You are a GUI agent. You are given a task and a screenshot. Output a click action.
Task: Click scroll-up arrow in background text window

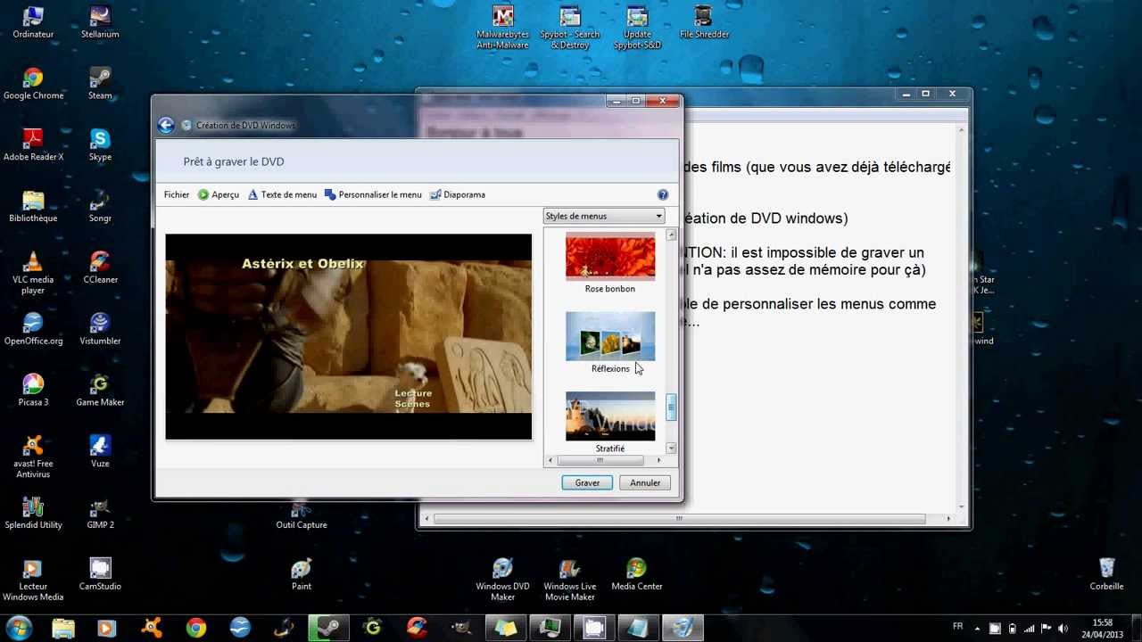[961, 131]
